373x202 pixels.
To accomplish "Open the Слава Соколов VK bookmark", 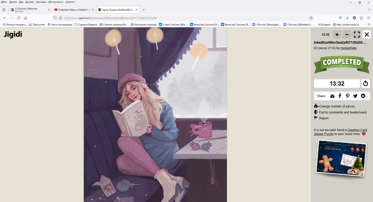I will tap(173, 24).
